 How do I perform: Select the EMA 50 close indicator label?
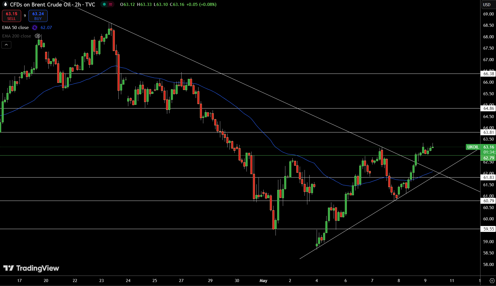(16, 28)
